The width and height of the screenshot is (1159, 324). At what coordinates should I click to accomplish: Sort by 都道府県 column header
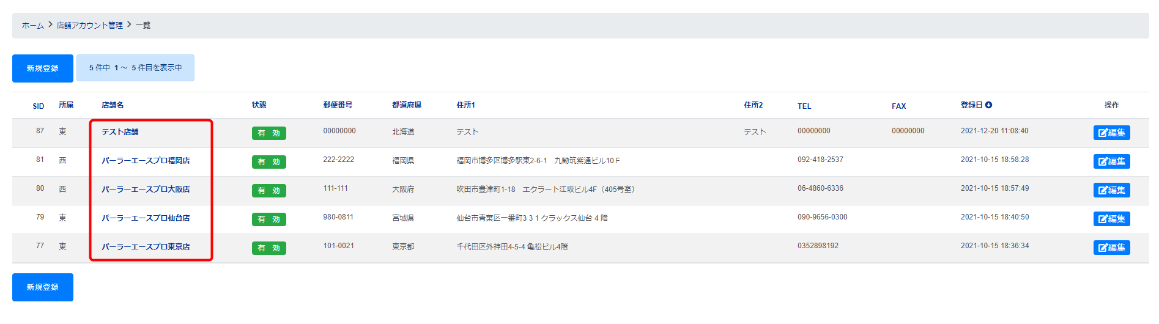pos(407,105)
